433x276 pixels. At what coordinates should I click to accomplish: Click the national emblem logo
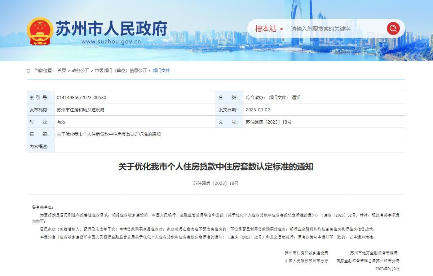click(40, 32)
